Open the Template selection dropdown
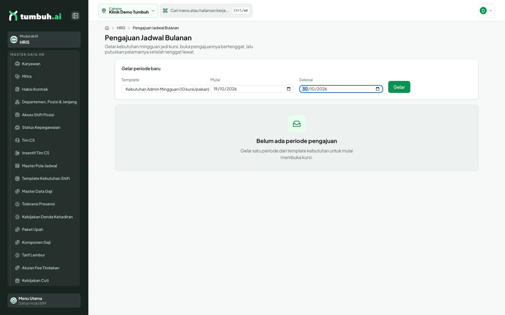 coord(166,89)
